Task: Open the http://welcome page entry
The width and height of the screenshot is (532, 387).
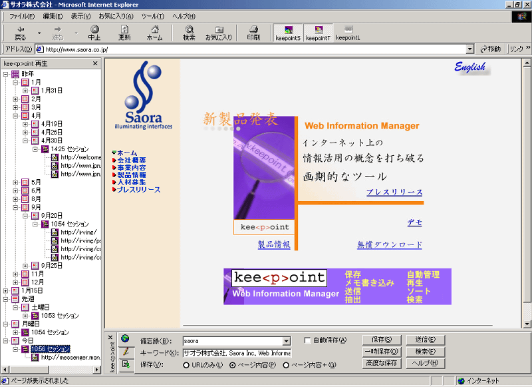Action: [x=80, y=157]
